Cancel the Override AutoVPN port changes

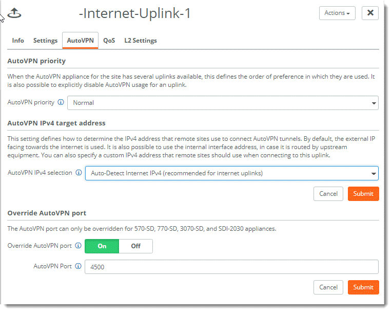pyautogui.click(x=328, y=287)
